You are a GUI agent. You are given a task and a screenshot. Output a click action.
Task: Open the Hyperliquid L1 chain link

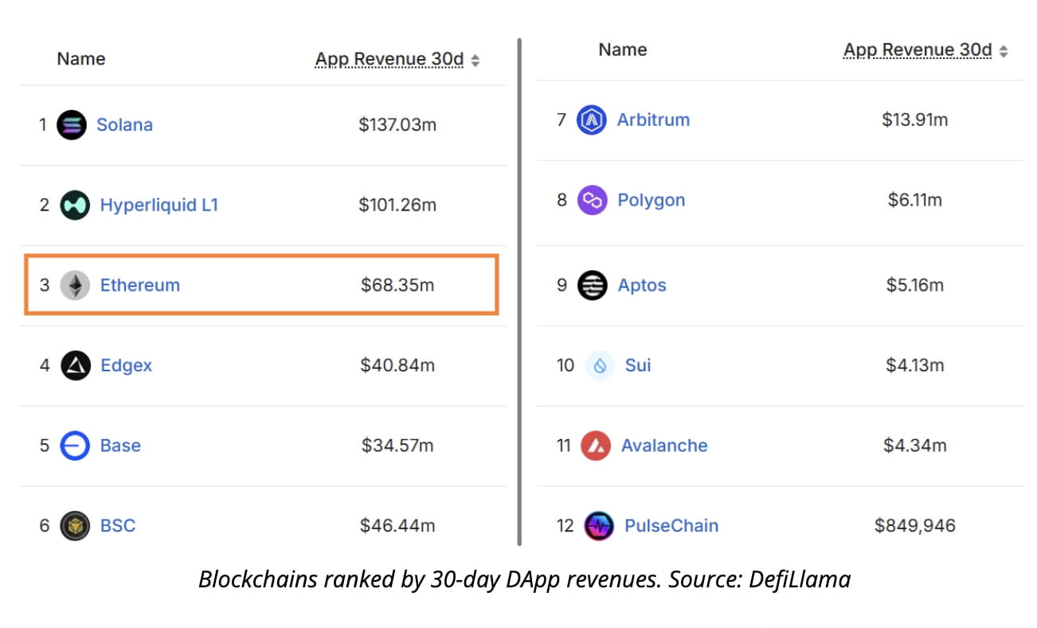click(x=158, y=206)
